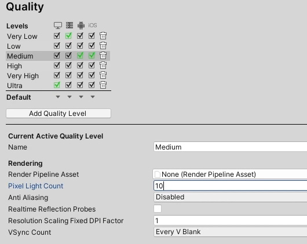Click the Android platform icon
Image resolution: width=307 pixels, height=244 pixels.
pyautogui.click(x=81, y=26)
